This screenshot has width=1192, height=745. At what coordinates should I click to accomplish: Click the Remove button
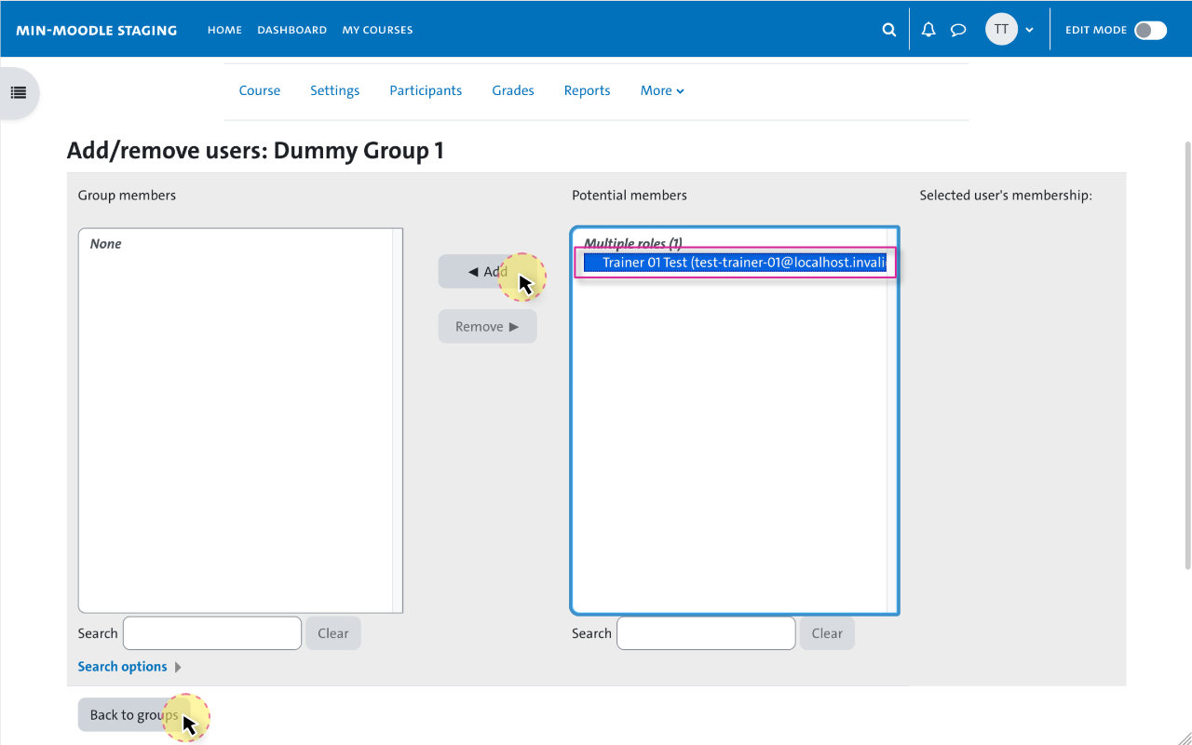pos(488,327)
